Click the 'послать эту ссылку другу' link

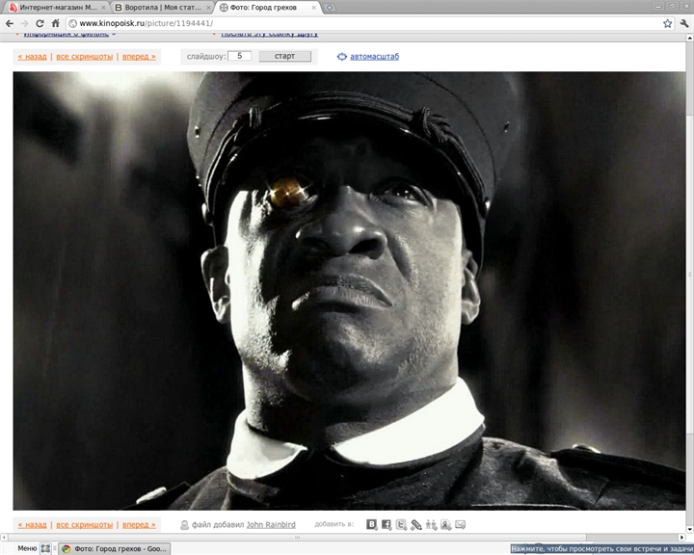[270, 34]
